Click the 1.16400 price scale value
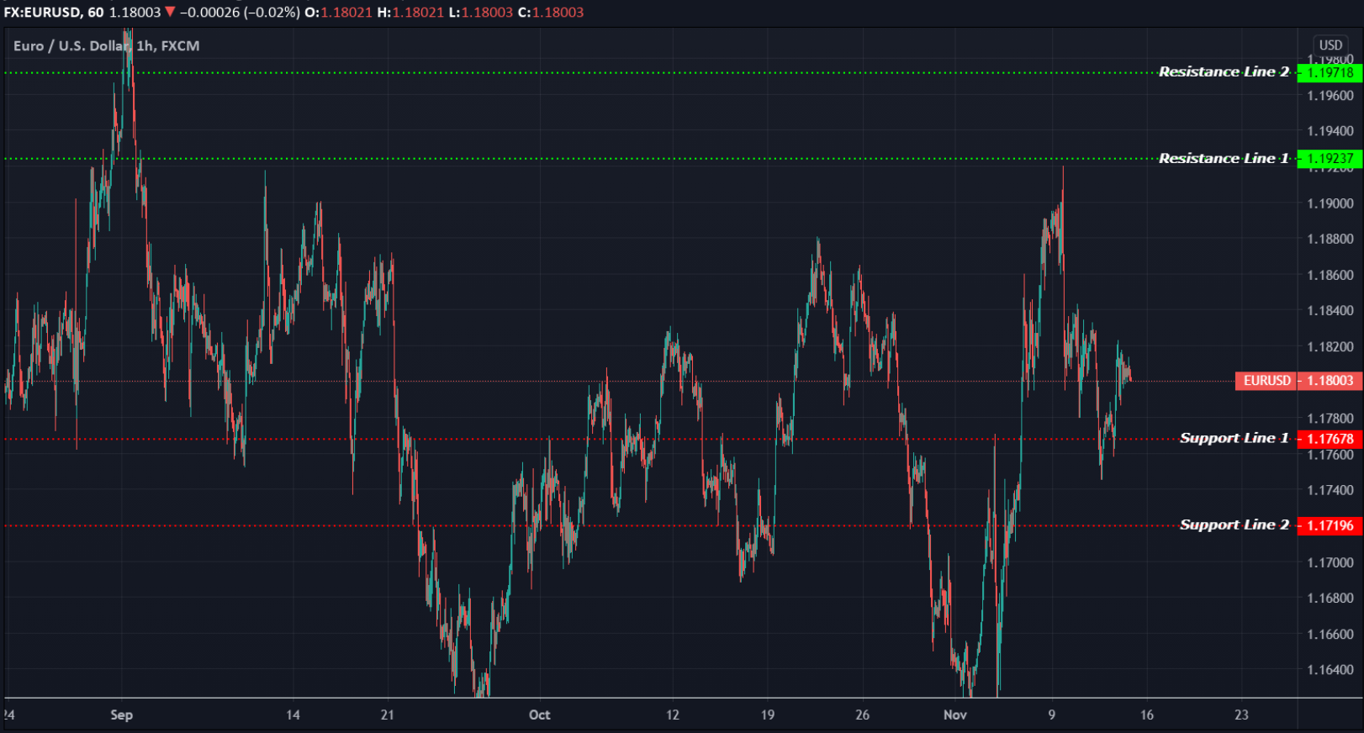The height and width of the screenshot is (733, 1364). point(1330,670)
